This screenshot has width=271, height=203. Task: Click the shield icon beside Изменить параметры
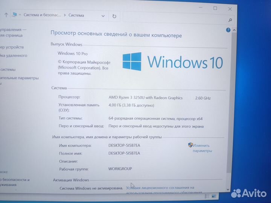click(190, 145)
